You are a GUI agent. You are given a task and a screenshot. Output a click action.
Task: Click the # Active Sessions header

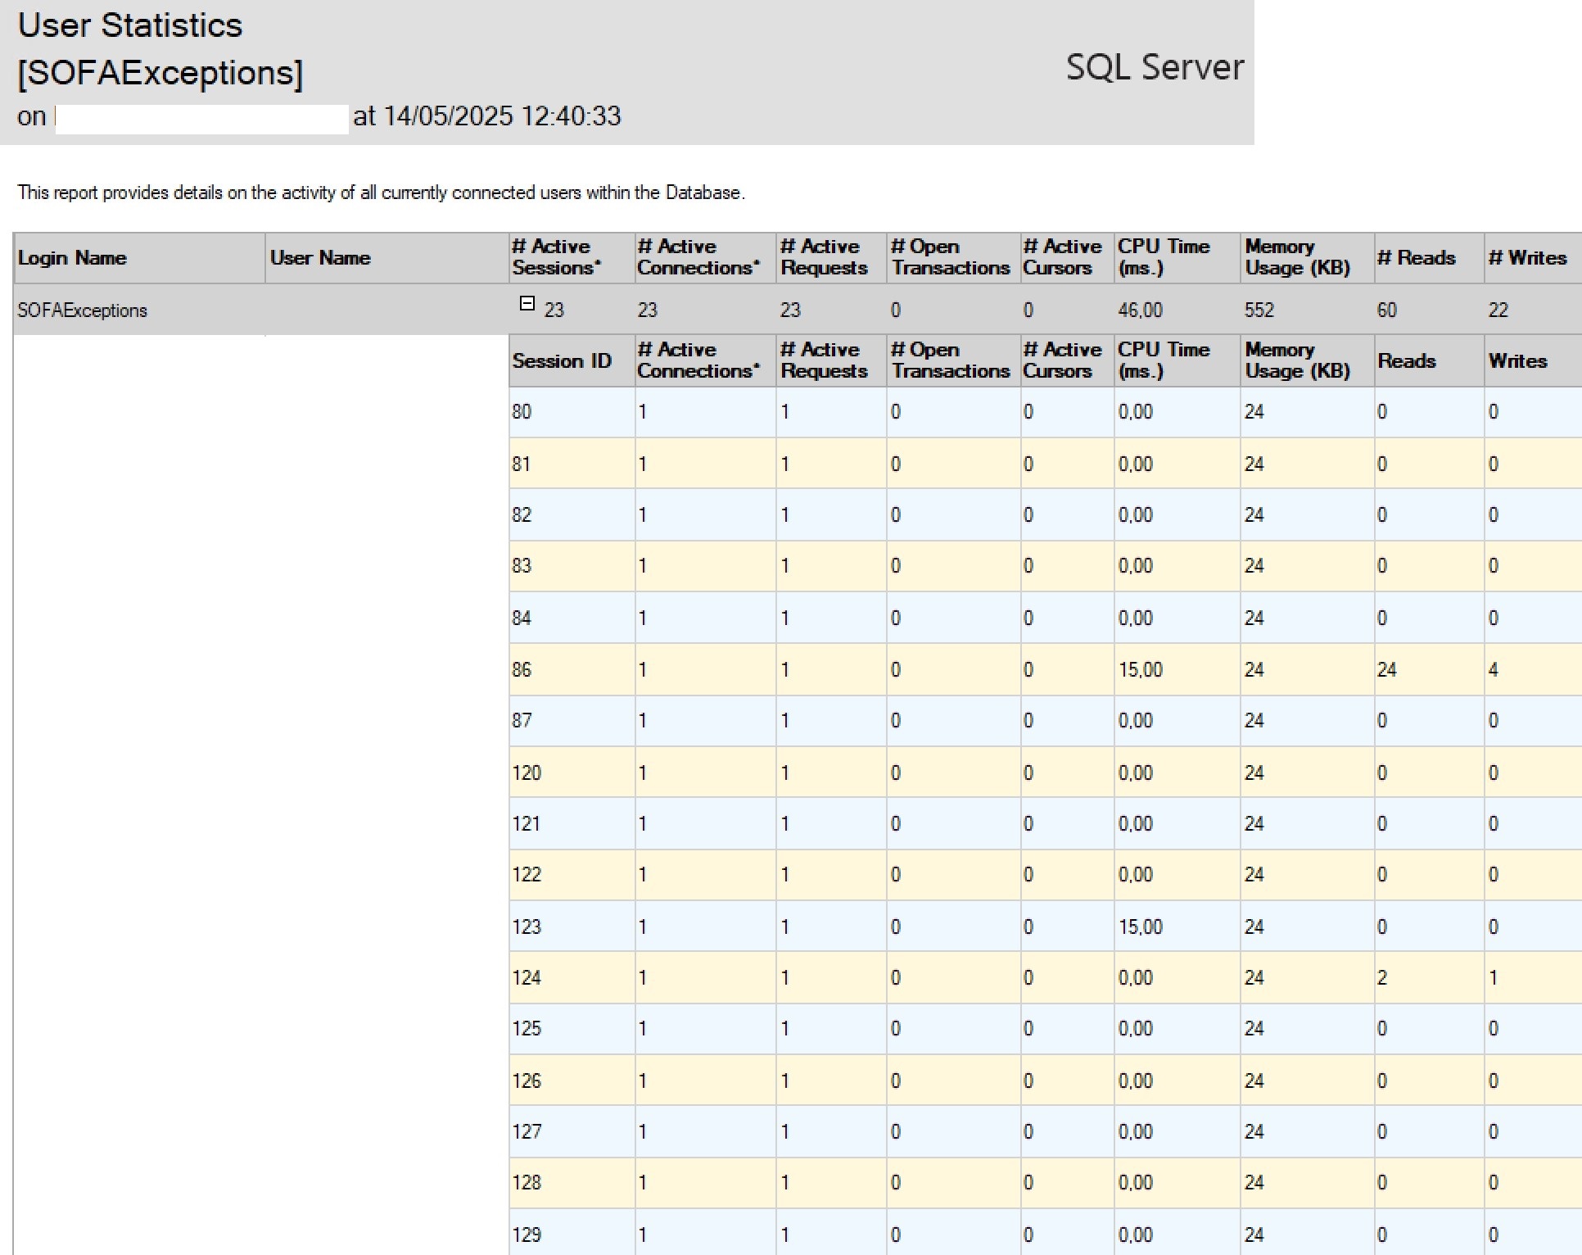[556, 257]
